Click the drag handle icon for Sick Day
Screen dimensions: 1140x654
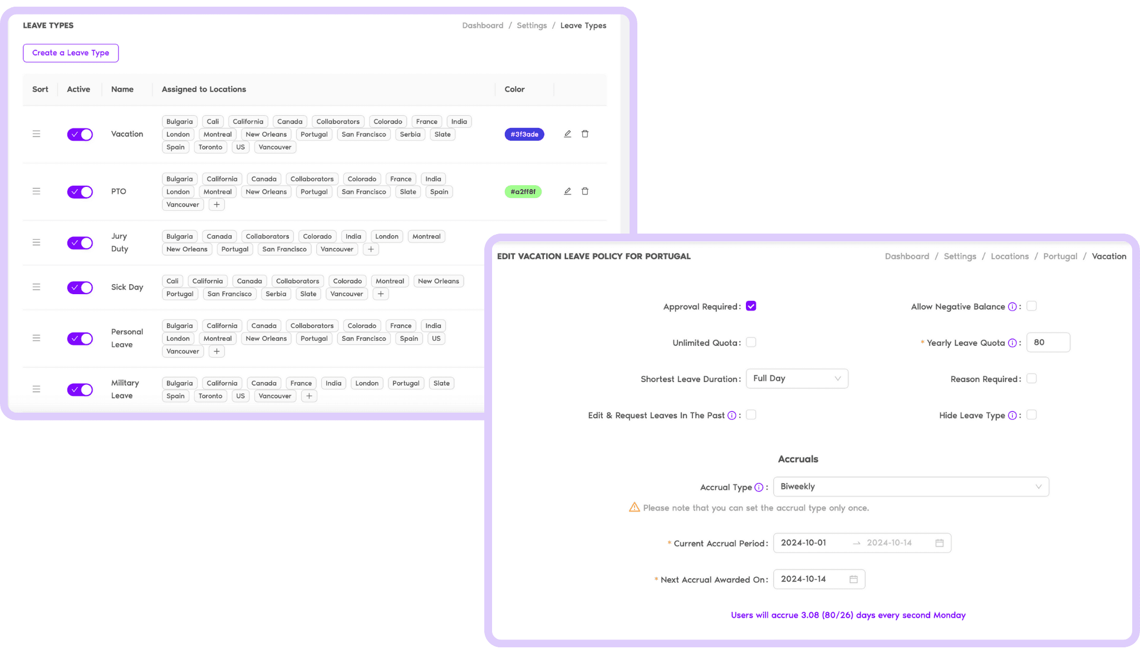click(x=36, y=287)
